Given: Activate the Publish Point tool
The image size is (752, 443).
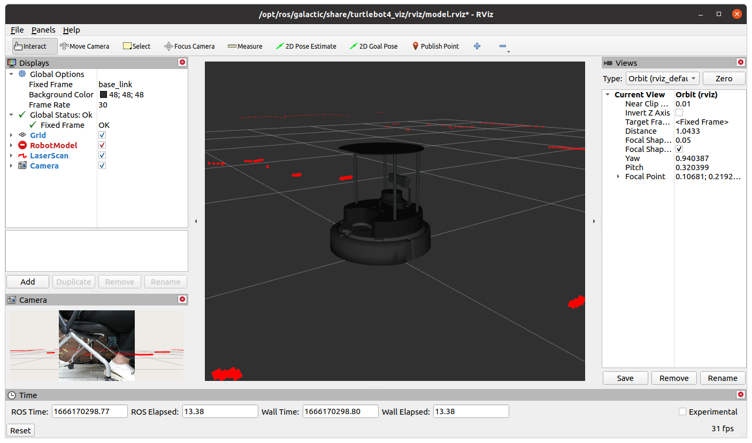Looking at the screenshot, I should point(435,46).
